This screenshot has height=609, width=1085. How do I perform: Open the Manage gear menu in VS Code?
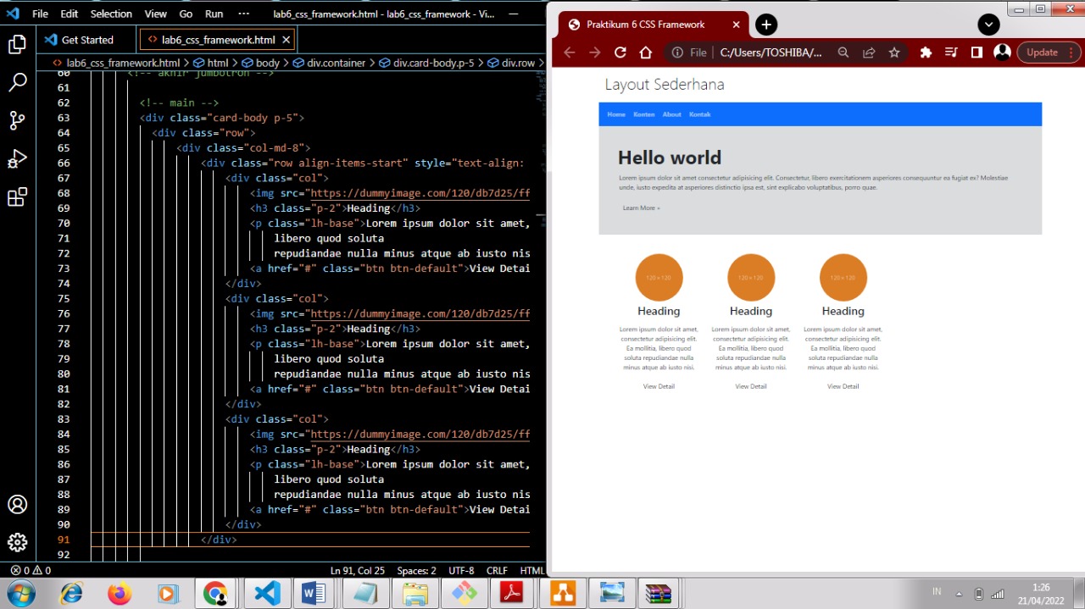pyautogui.click(x=17, y=542)
